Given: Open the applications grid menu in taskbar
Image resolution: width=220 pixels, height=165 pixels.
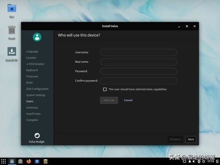Looking at the screenshot, I should [x=4, y=161].
